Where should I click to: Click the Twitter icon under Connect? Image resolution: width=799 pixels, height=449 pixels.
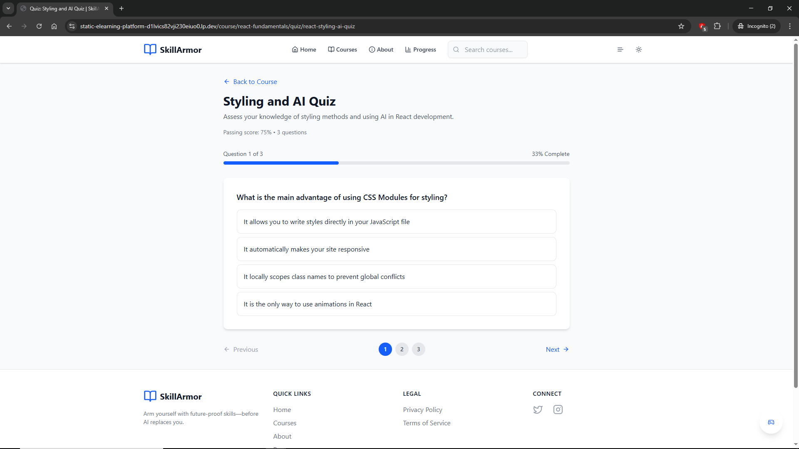click(x=538, y=410)
